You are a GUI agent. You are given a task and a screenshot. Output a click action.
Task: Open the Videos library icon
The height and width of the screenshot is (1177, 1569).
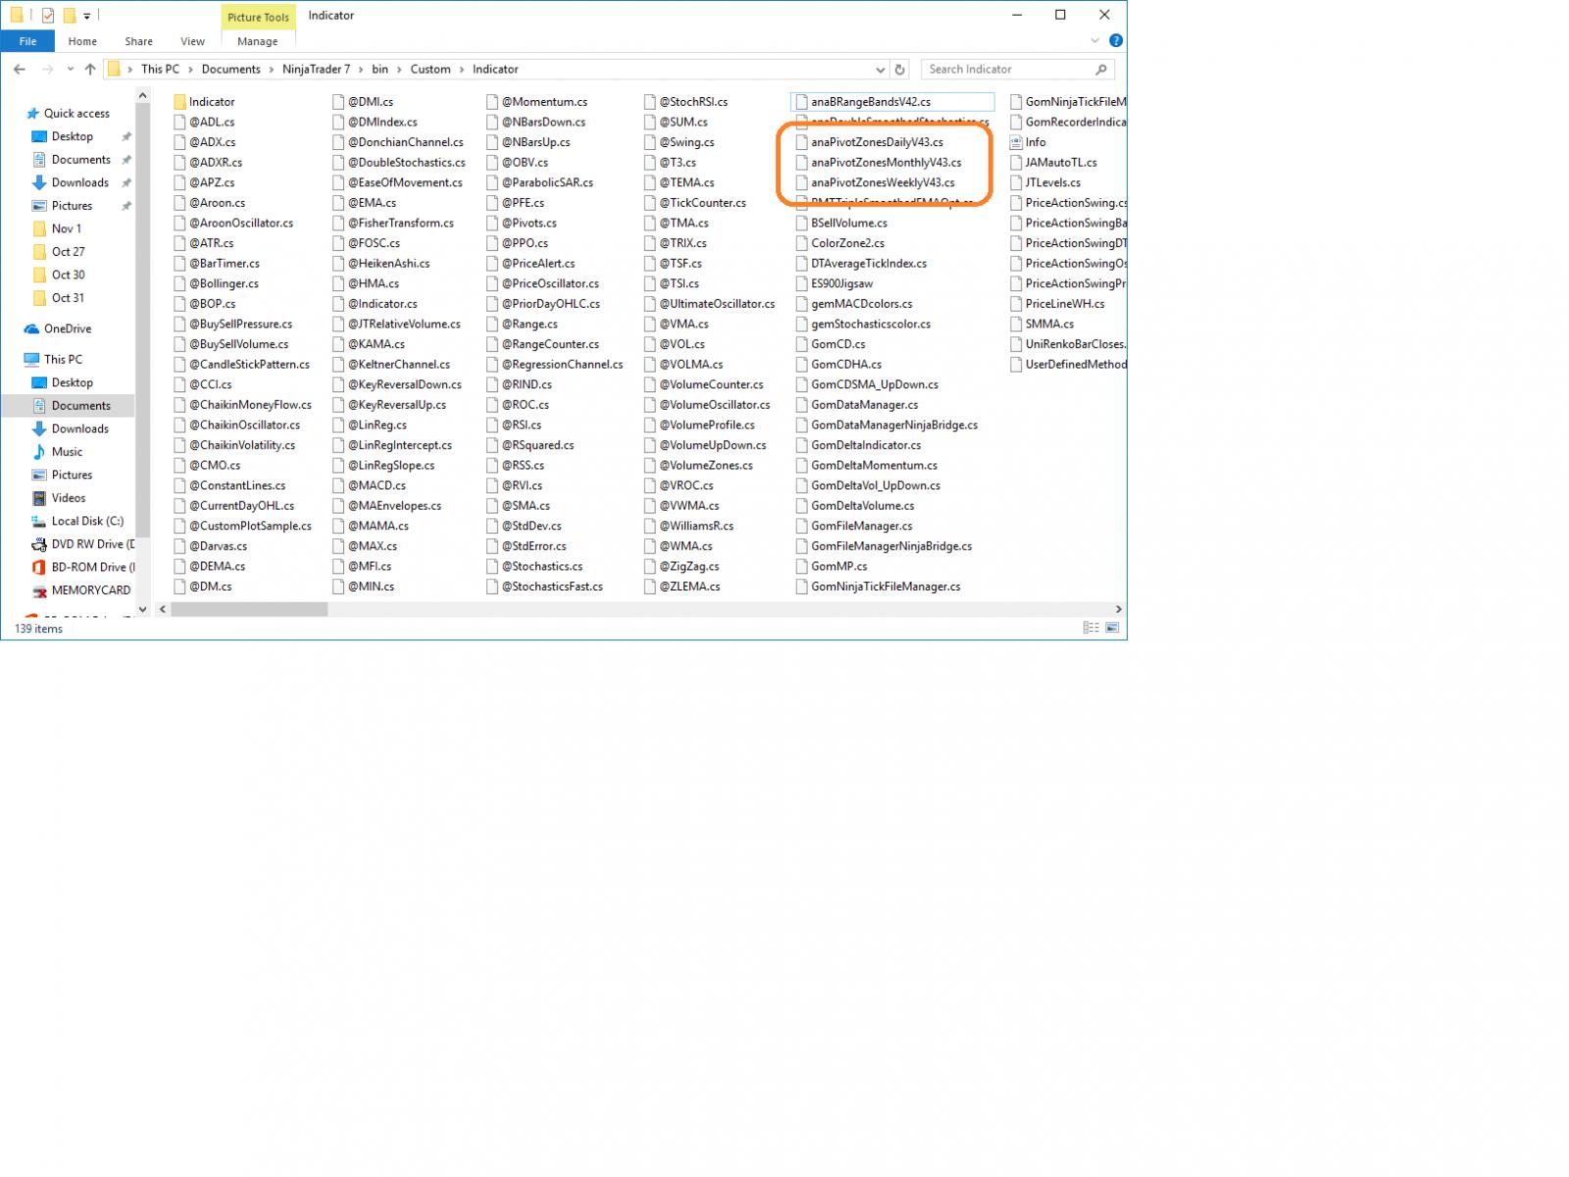pos(39,498)
